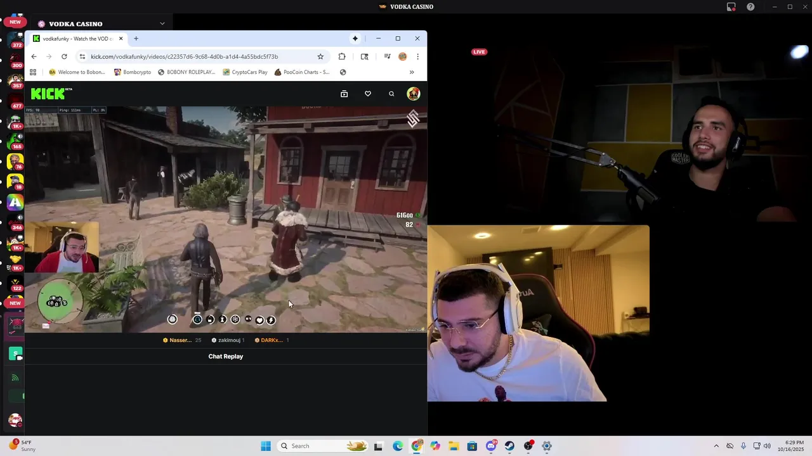Screen dimensions: 812x456
Task: Select the rainbow 'A' Discord server
Action: (x=15, y=203)
